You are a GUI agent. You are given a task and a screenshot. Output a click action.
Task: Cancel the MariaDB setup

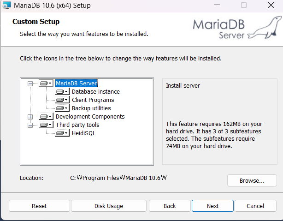(x=255, y=206)
